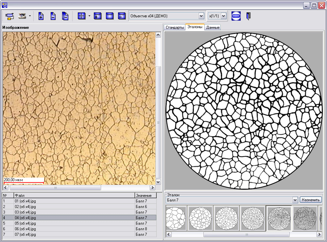Select the Эталоны tab

[195, 27]
